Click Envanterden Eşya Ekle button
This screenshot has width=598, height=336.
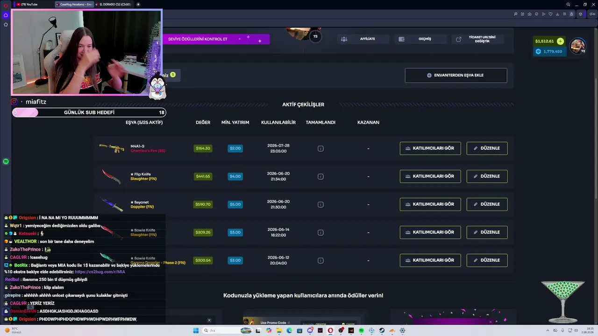[456, 75]
